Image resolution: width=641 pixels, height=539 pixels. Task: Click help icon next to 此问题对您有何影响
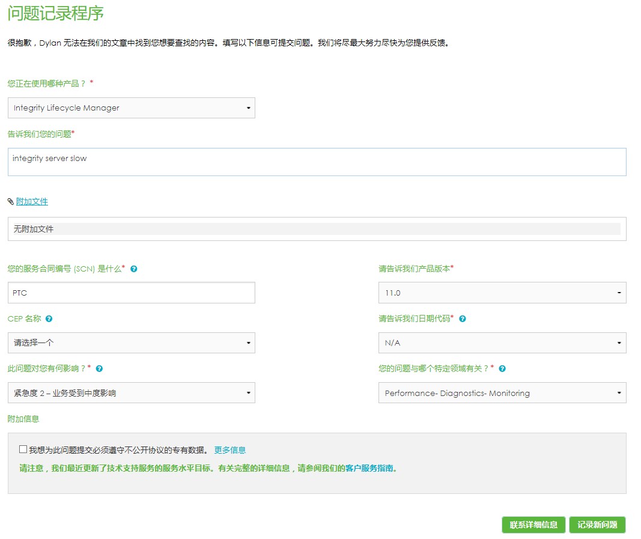coord(99,369)
